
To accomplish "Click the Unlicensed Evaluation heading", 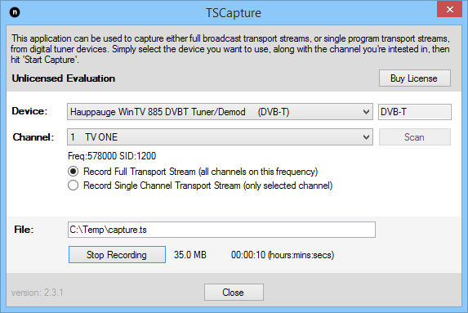I will click(63, 78).
